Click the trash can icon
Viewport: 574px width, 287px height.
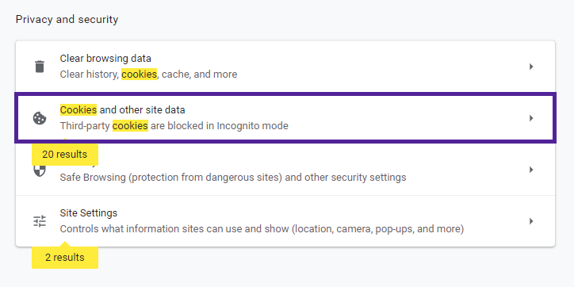click(40, 67)
